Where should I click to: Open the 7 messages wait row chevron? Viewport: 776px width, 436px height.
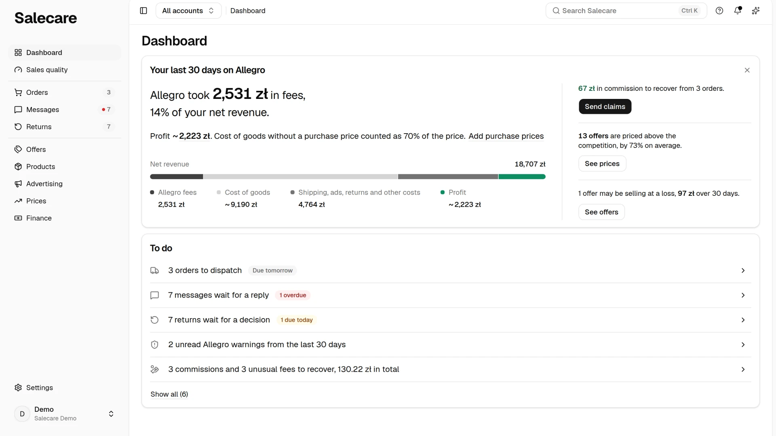tap(743, 295)
